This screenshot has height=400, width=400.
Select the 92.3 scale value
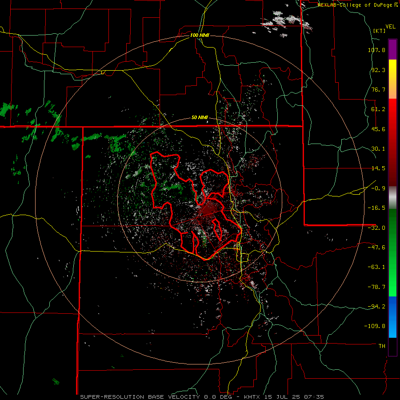coord(378,70)
